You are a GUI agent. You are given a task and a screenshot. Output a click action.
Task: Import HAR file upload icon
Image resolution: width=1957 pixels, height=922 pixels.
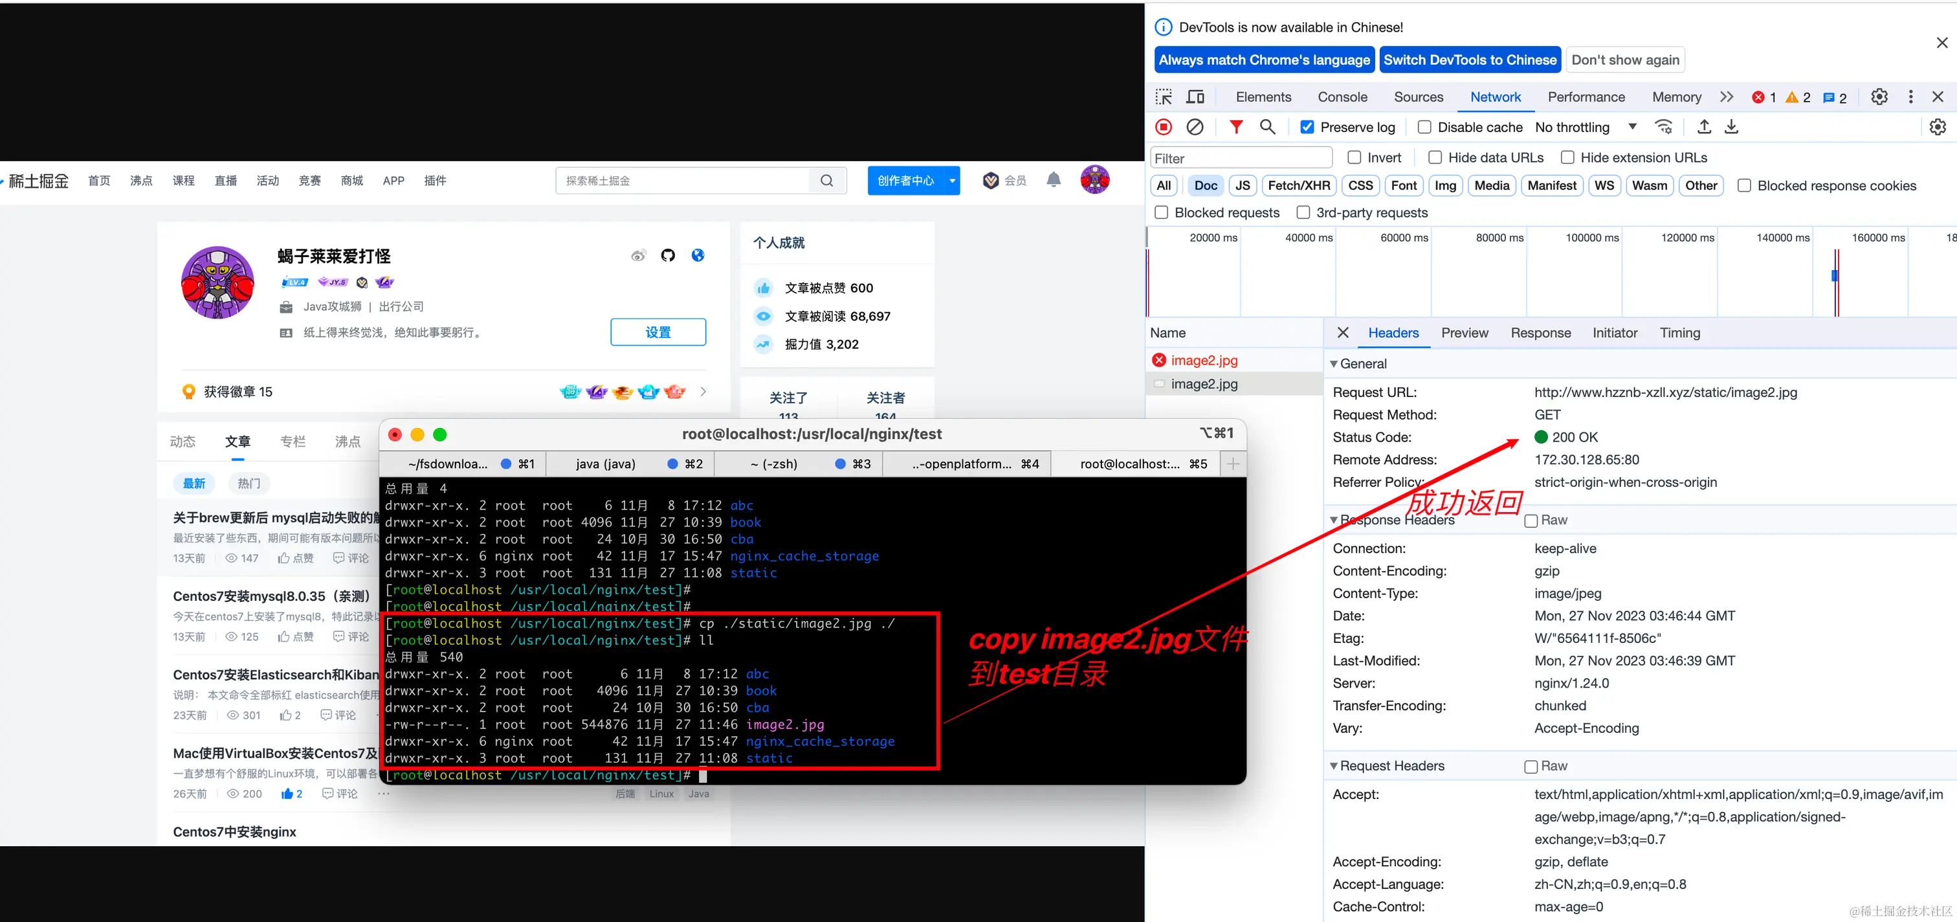tap(1704, 127)
